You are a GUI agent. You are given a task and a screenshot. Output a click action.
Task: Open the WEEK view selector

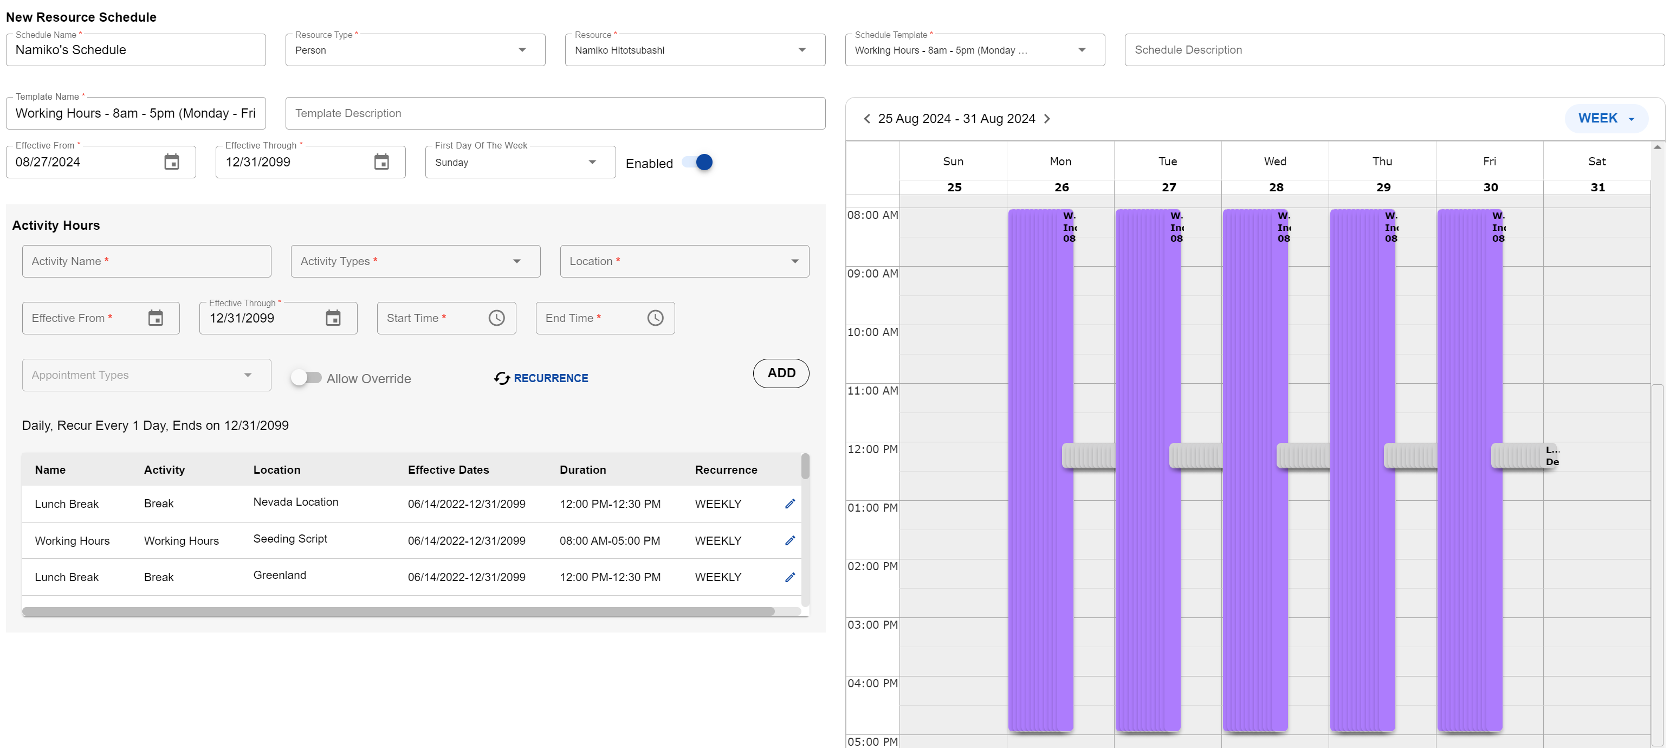(x=1605, y=119)
